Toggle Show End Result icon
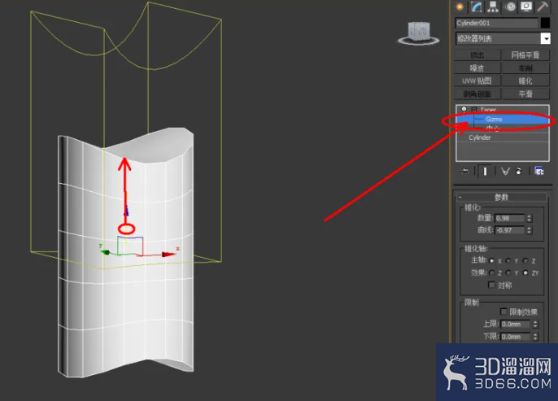This screenshot has height=401, width=558. (x=485, y=171)
